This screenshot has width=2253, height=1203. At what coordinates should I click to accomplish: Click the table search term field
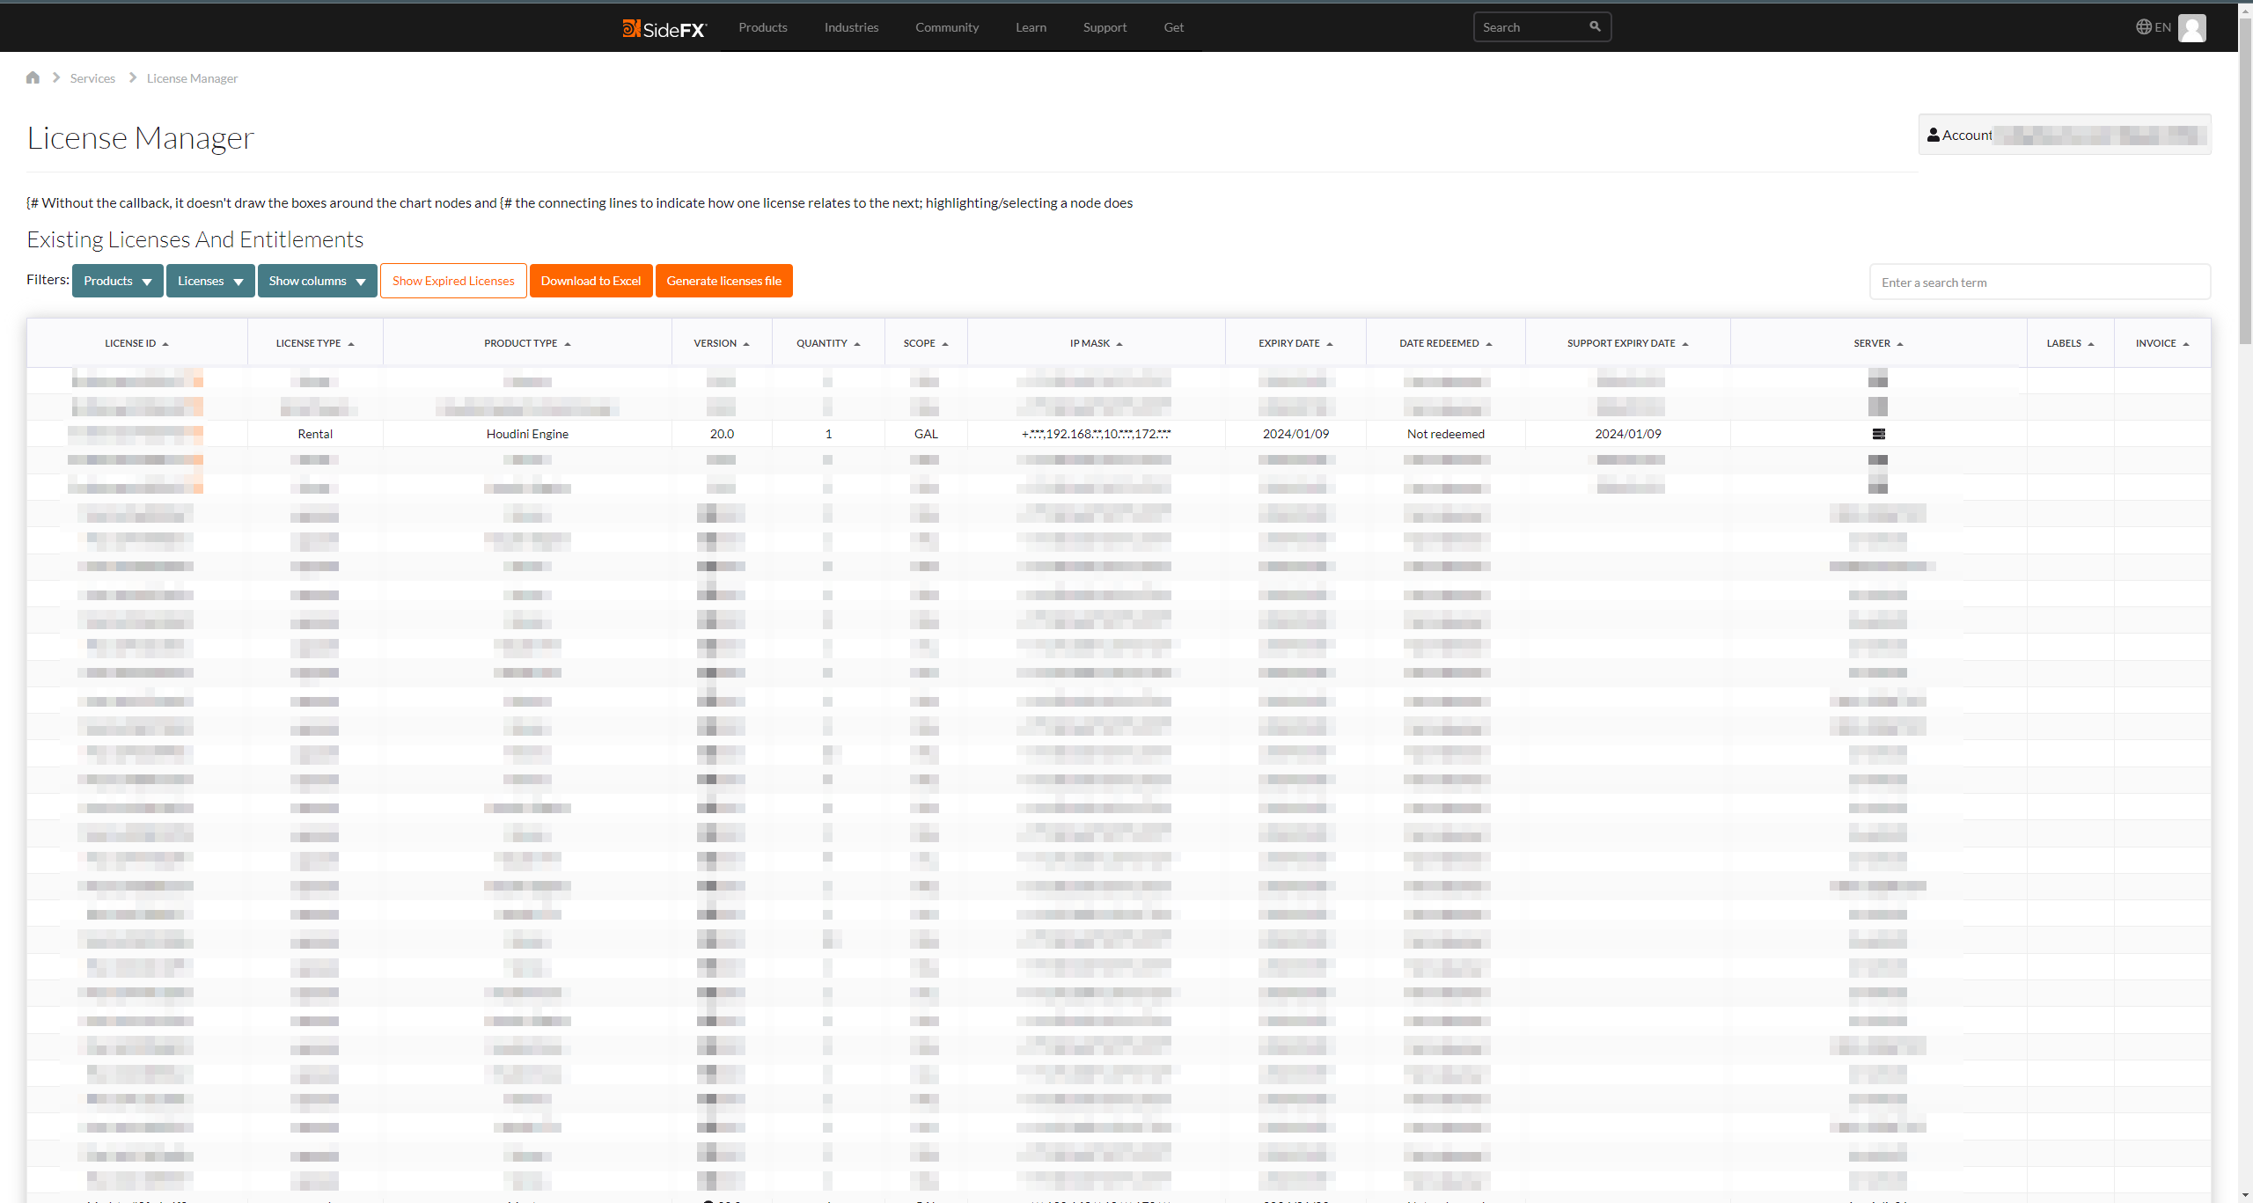point(2039,282)
